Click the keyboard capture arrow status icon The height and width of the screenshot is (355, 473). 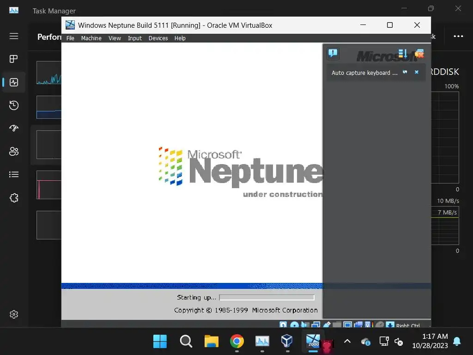pos(390,325)
